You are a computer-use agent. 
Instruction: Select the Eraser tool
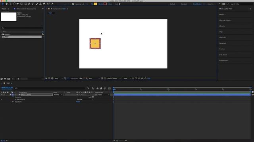pyautogui.click(x=44, y=4)
